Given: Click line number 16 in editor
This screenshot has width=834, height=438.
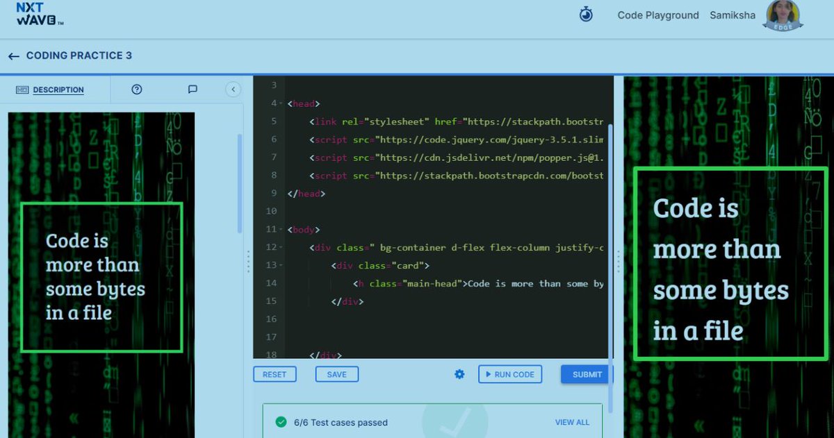Looking at the screenshot, I should (x=271, y=319).
